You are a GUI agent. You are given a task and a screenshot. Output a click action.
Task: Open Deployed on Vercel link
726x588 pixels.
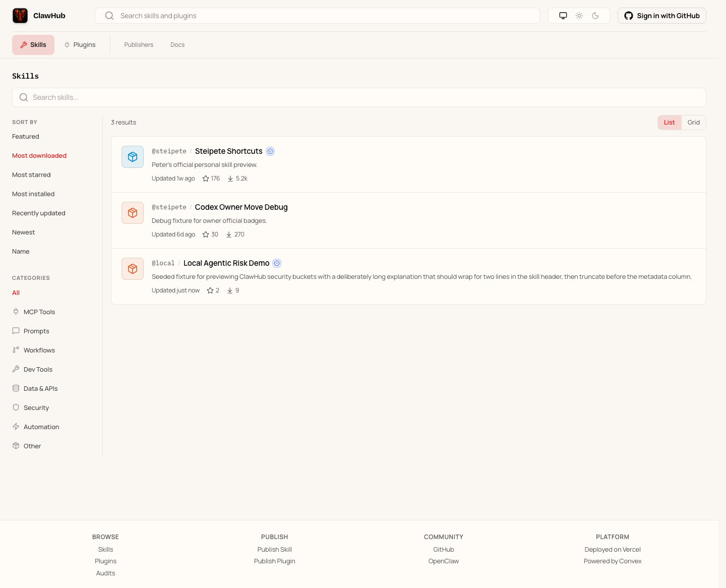[x=613, y=550]
